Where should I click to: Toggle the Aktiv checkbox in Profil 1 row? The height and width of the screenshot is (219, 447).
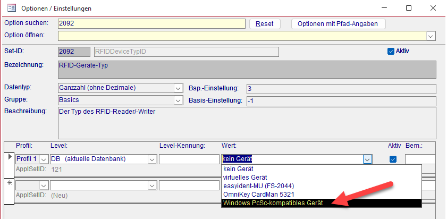[x=393, y=159]
